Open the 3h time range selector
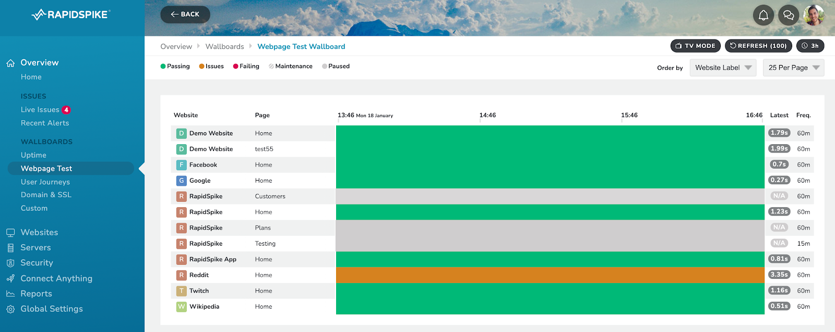The height and width of the screenshot is (332, 835). 810,46
